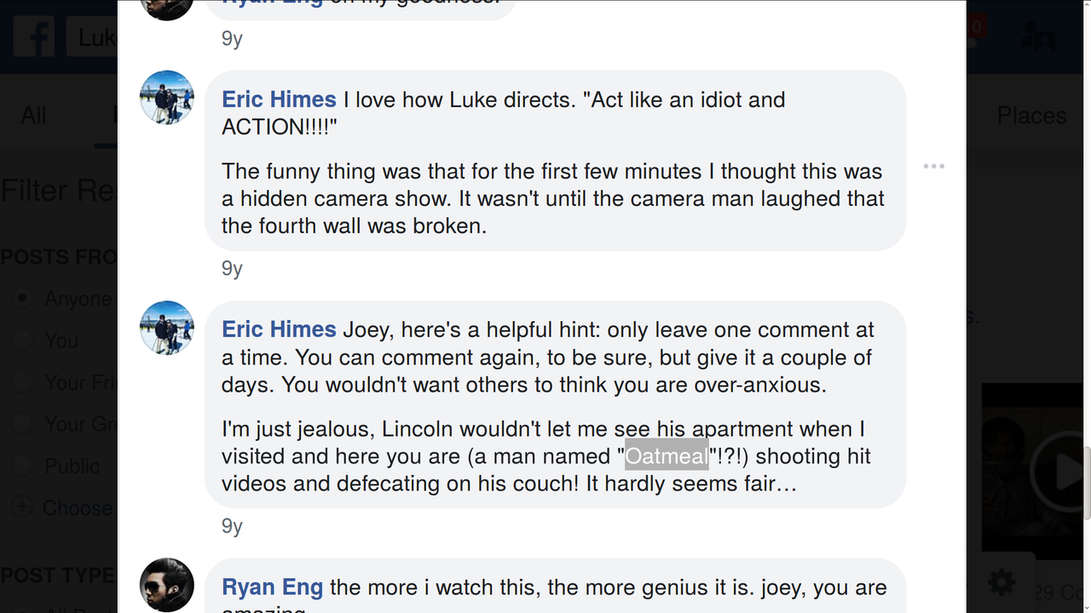Focus the Facebook search box
This screenshot has height=613, width=1091.
pos(95,37)
